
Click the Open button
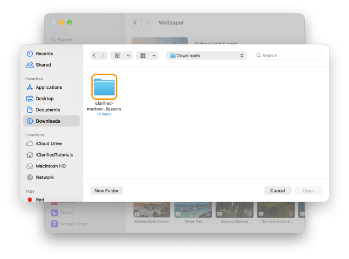(x=308, y=191)
